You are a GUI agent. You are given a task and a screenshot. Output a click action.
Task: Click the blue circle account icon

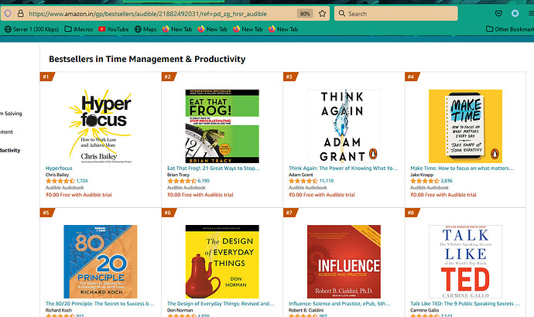515,14
